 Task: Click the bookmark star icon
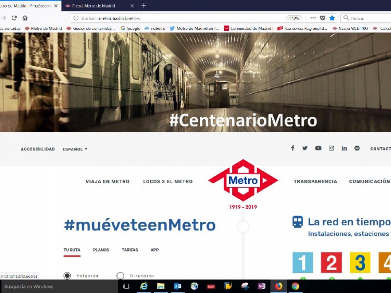332,18
